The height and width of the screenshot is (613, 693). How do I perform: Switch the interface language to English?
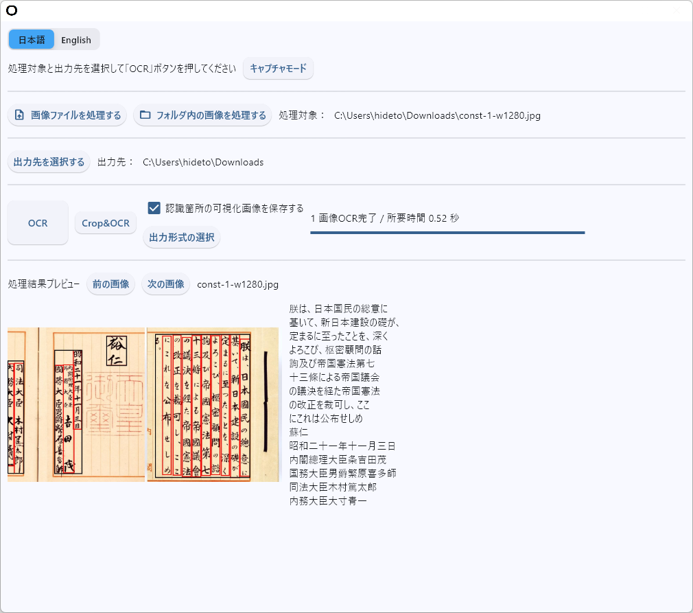click(x=75, y=39)
